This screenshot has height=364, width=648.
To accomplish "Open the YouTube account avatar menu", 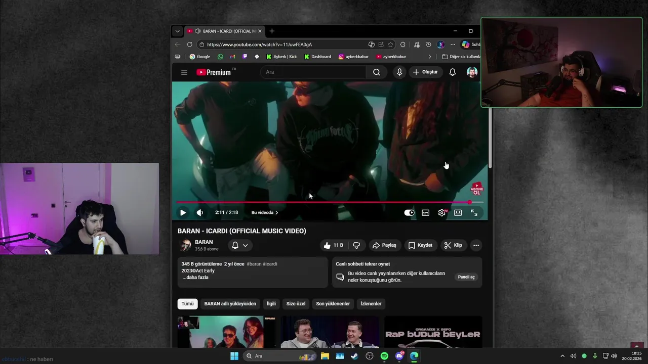I will coord(472,72).
